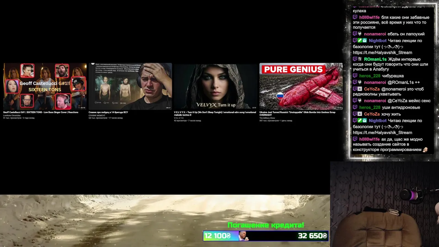
Task: Click the '32 650₴' goal amount
Action: click(312, 236)
